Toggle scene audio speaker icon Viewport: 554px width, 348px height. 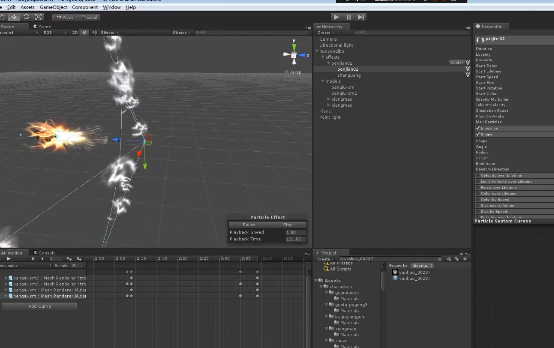pyautogui.click(x=94, y=33)
